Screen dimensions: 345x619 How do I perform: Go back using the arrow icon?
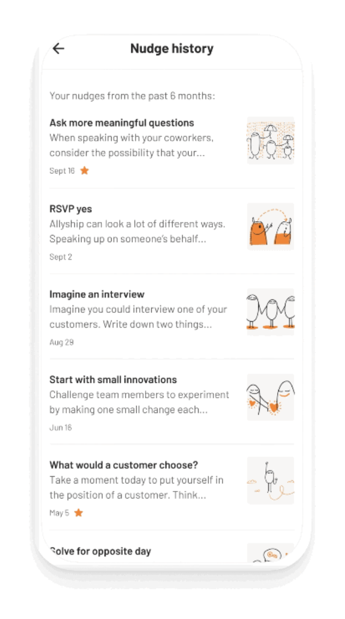58,48
